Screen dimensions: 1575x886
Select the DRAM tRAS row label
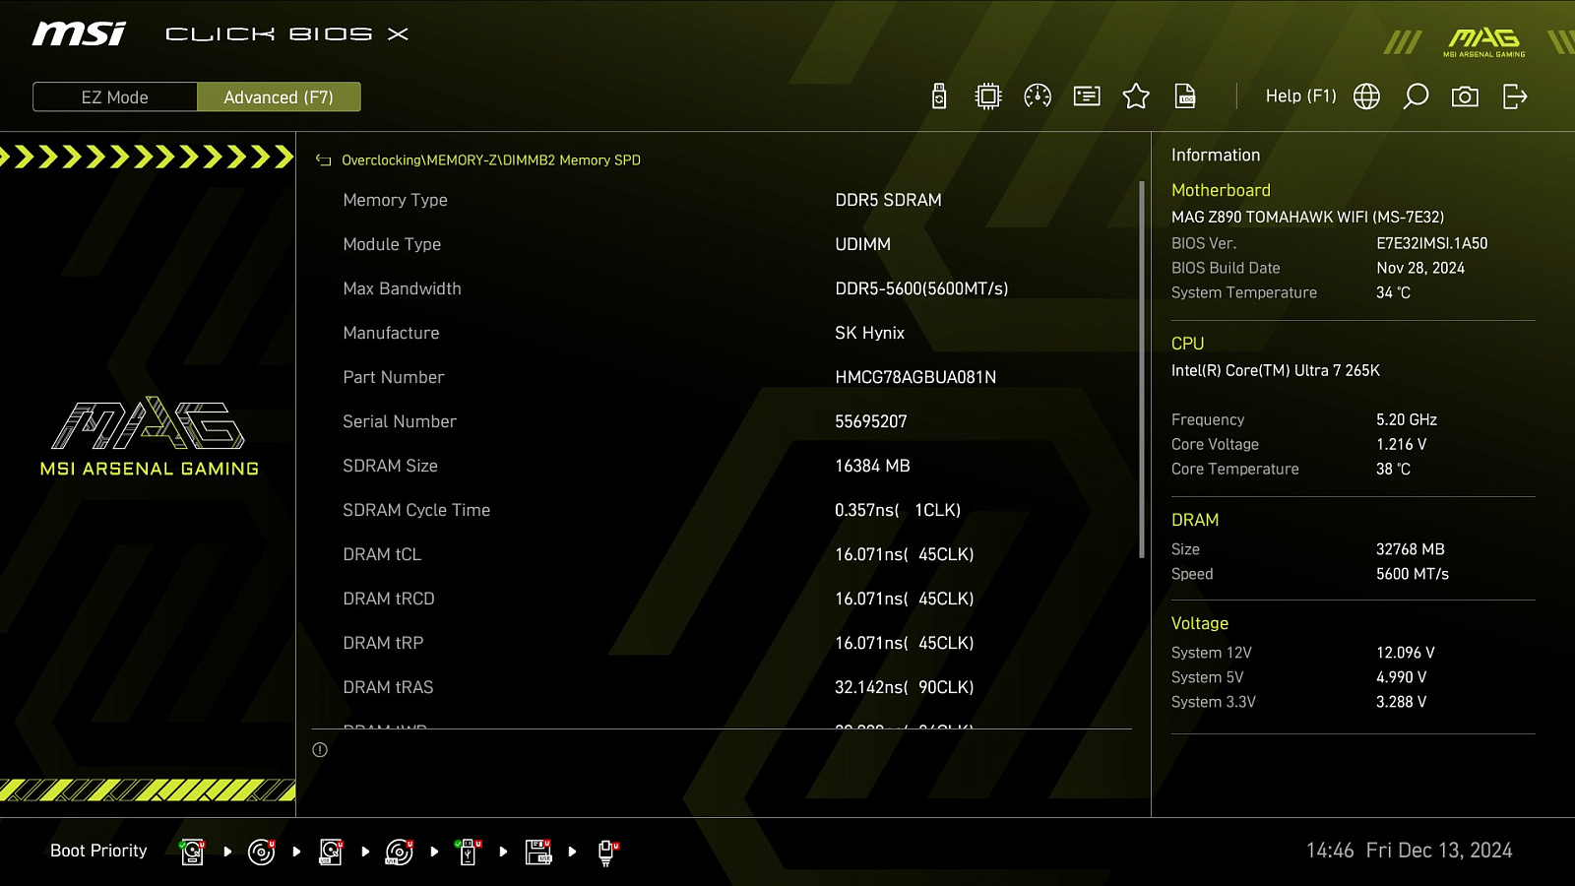(x=388, y=687)
